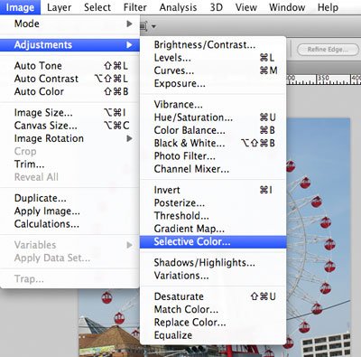Screen dimensions: 361x357
Task: Open Levels adjustment
Action: 213,58
